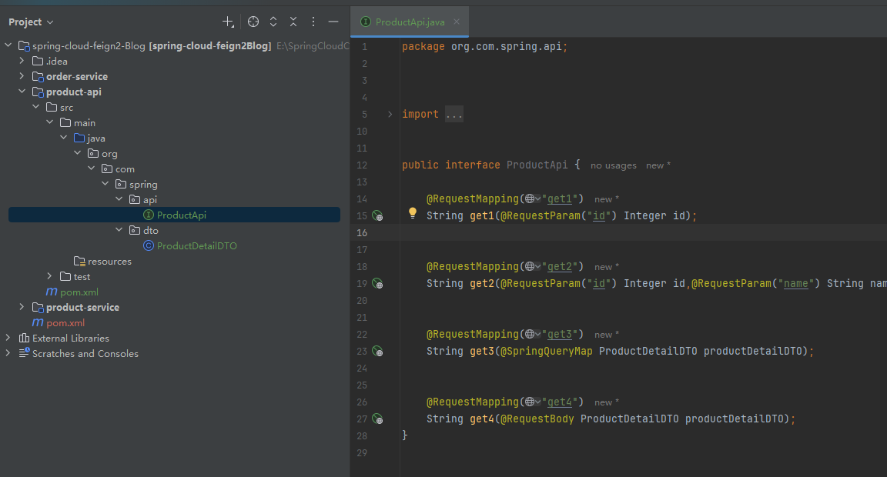Click the 'no usages' inlay hint
887x477 pixels.
[x=613, y=165]
